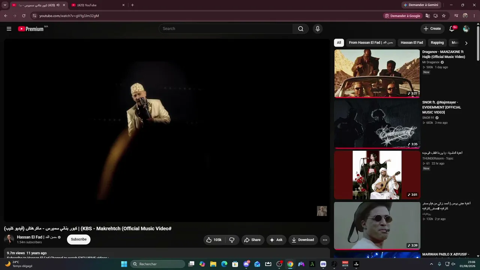Open more actions menu below the video

click(325, 240)
